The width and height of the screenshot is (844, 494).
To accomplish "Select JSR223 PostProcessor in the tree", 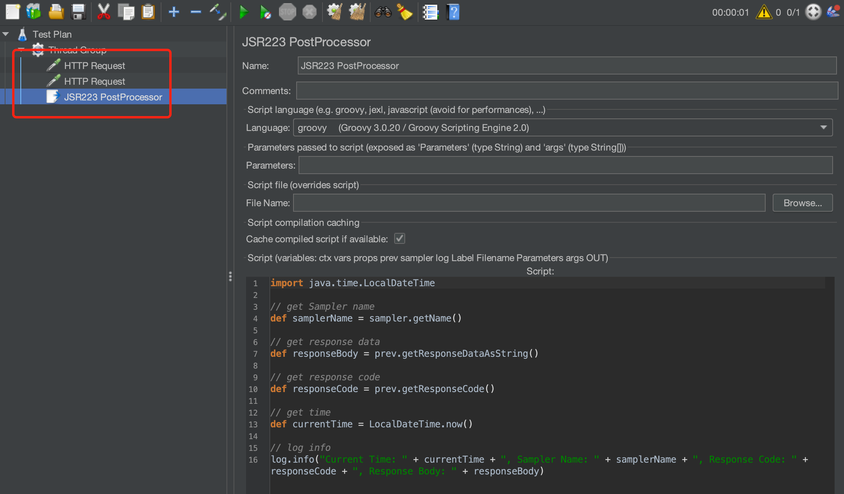I will pyautogui.click(x=113, y=97).
